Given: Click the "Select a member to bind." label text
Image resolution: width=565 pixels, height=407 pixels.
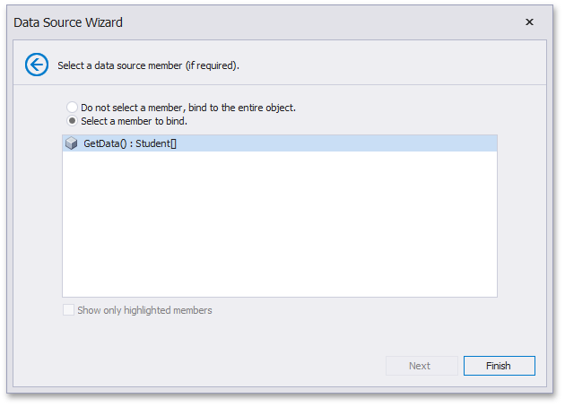Looking at the screenshot, I should pos(134,121).
